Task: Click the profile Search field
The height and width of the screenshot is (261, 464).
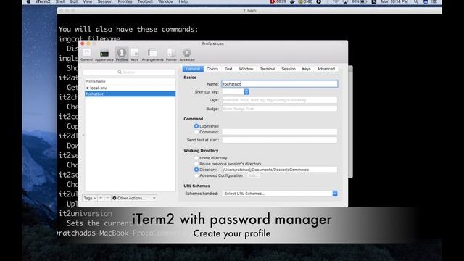Action: tap(129, 72)
